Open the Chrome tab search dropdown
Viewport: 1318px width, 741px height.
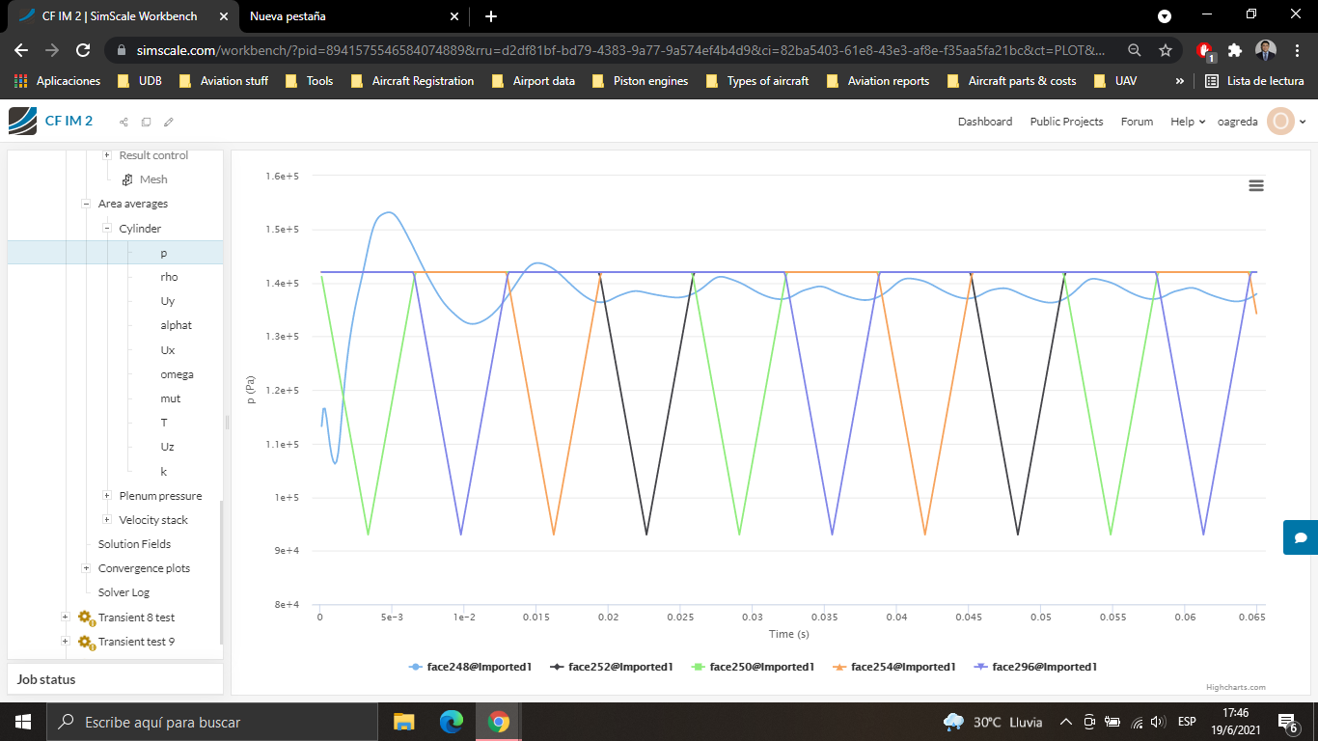pyautogui.click(x=1165, y=16)
